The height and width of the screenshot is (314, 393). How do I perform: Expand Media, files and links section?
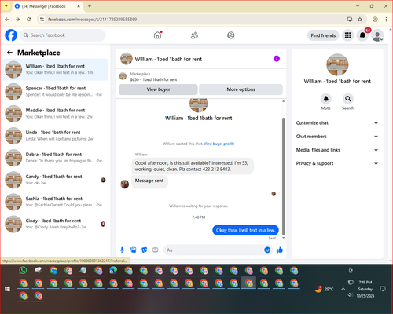pos(337,150)
